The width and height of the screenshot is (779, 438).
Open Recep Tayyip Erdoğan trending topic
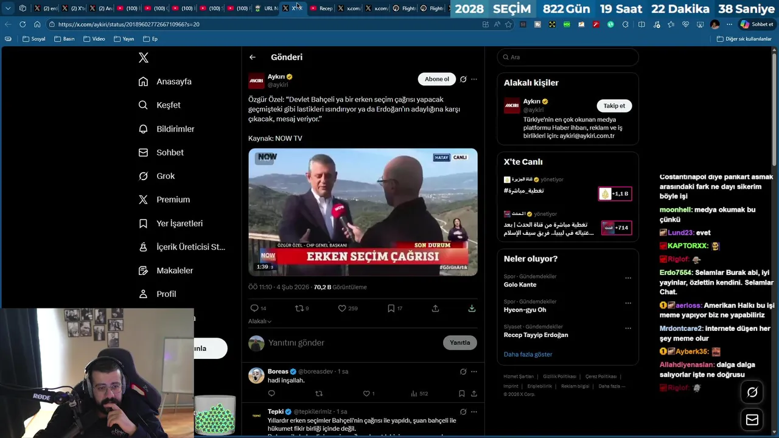[536, 335]
